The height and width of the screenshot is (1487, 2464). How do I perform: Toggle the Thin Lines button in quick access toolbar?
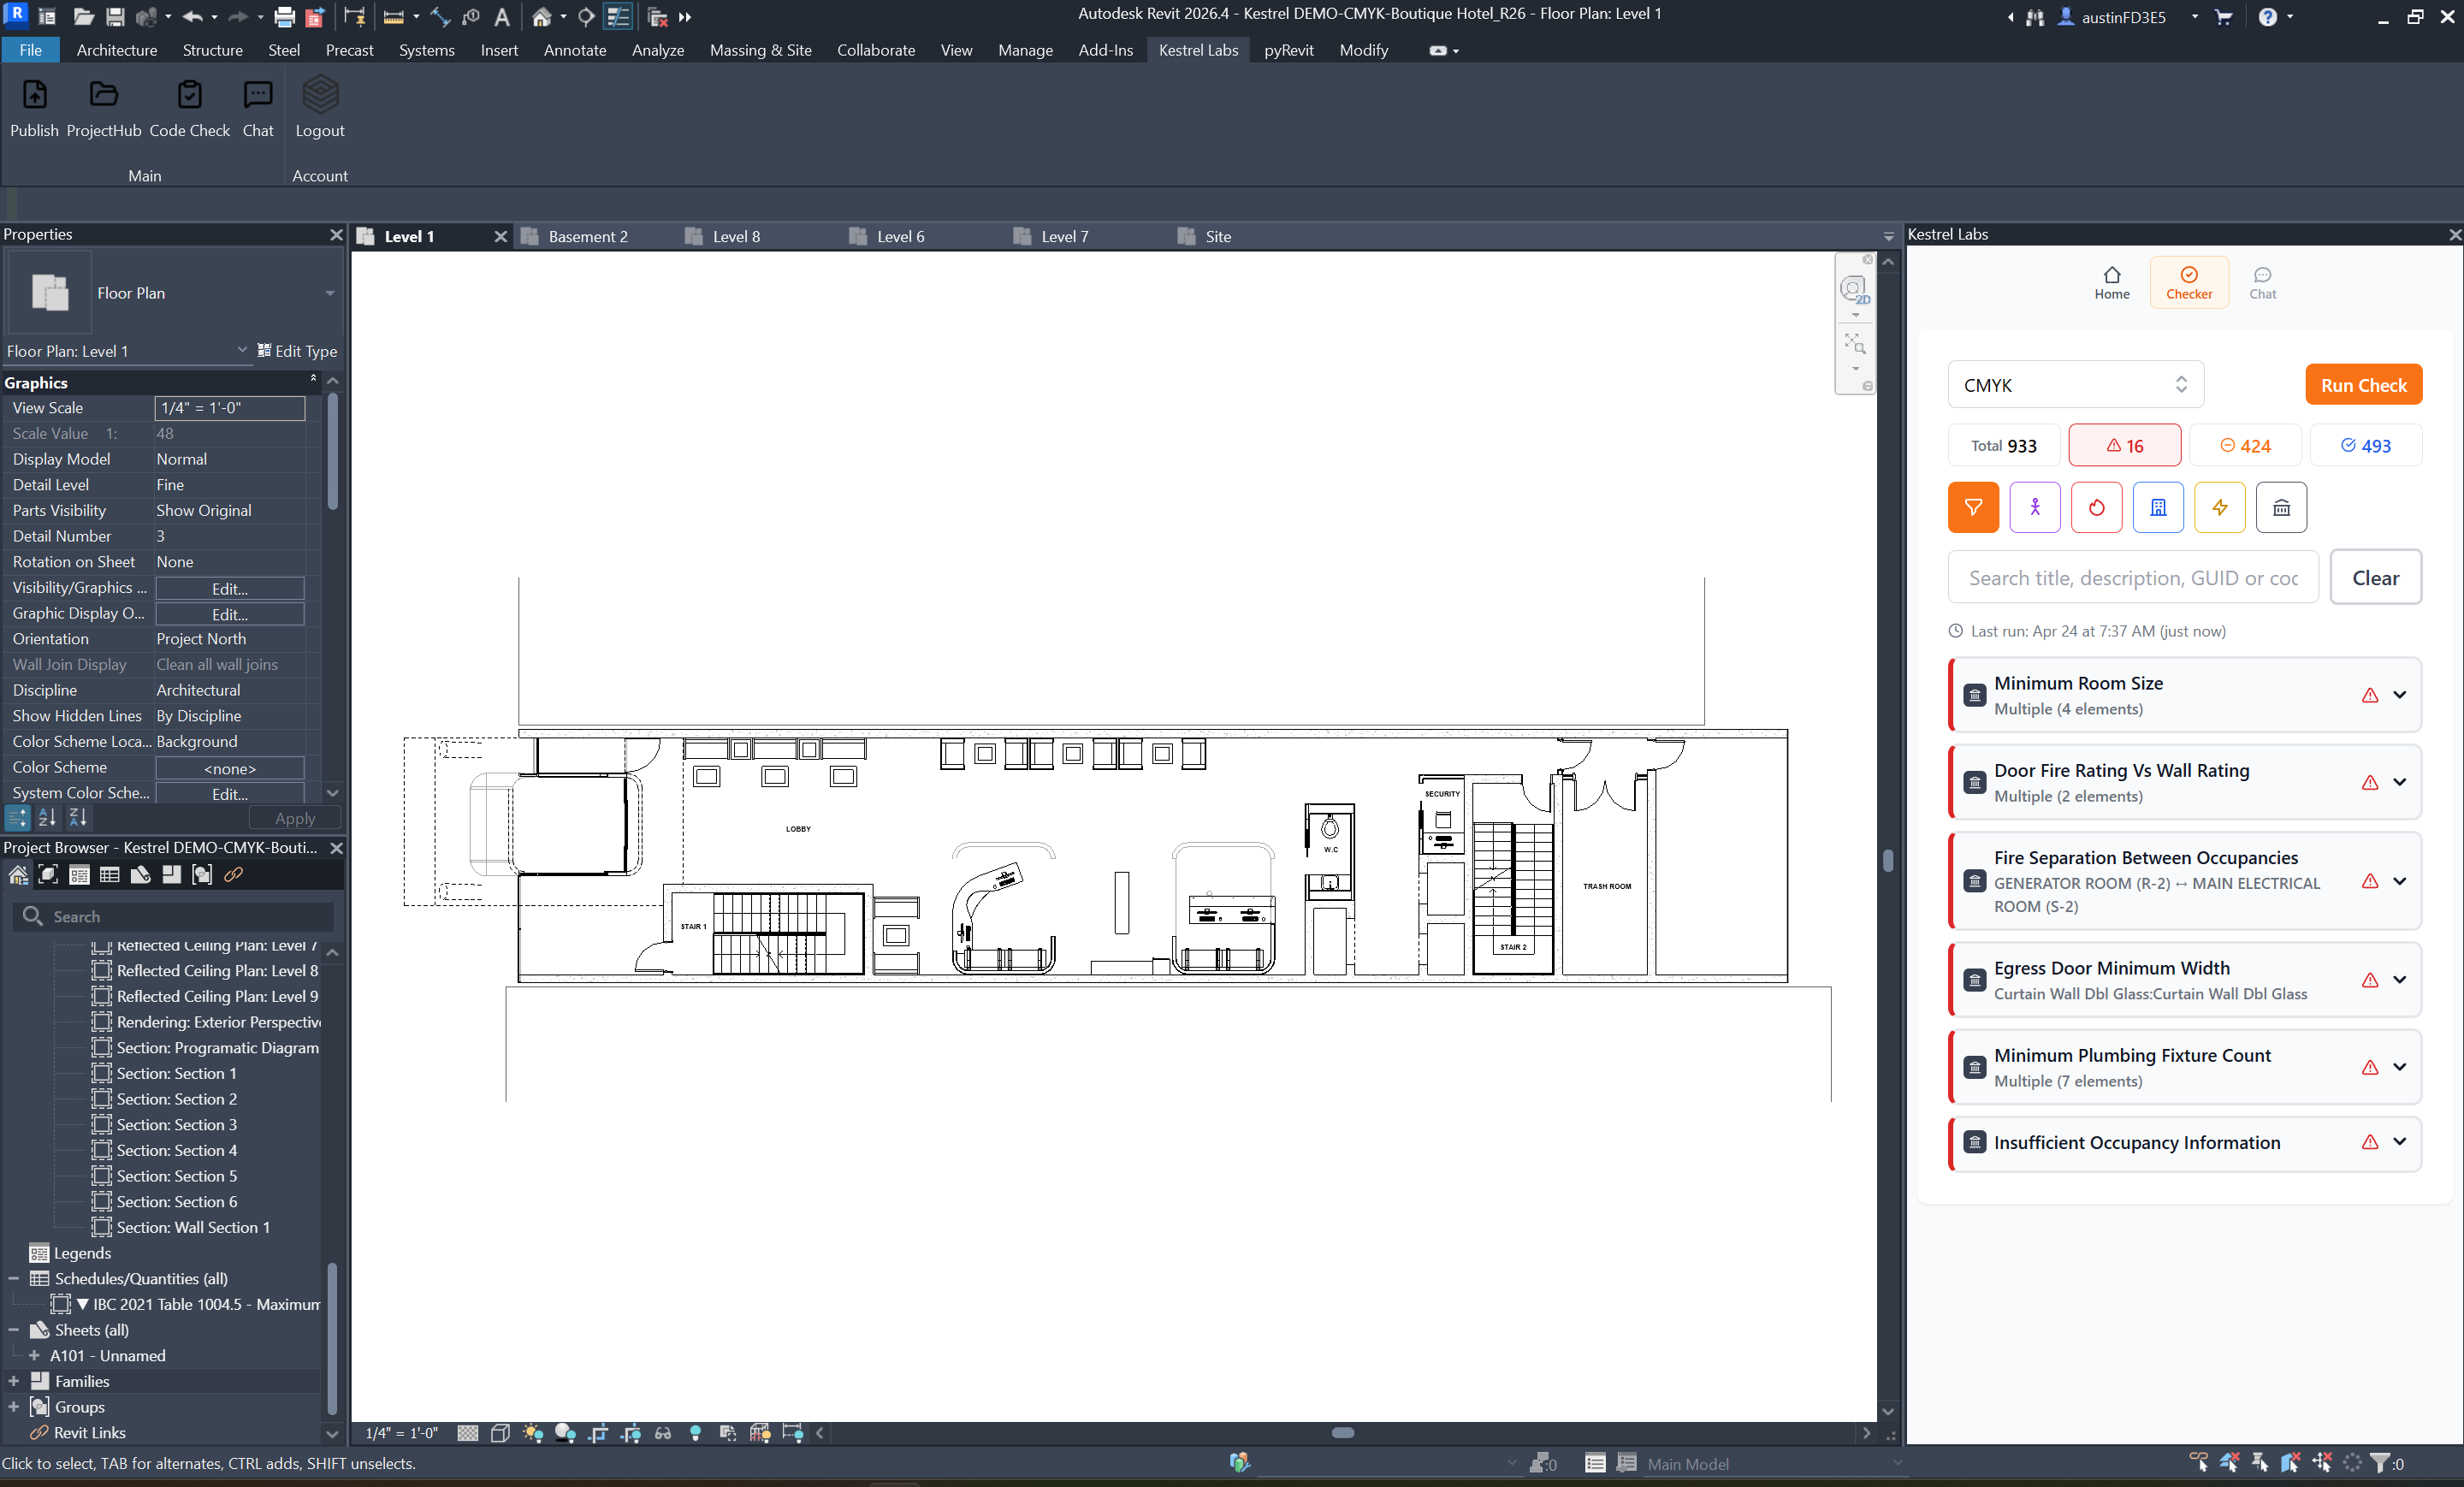coord(617,17)
